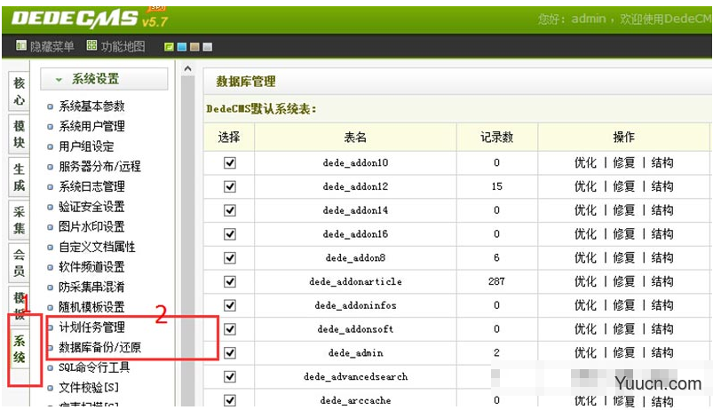Viewport: 713px width, 410px height.
Task: Open 系统基本参数 menu item
Action: tap(91, 106)
